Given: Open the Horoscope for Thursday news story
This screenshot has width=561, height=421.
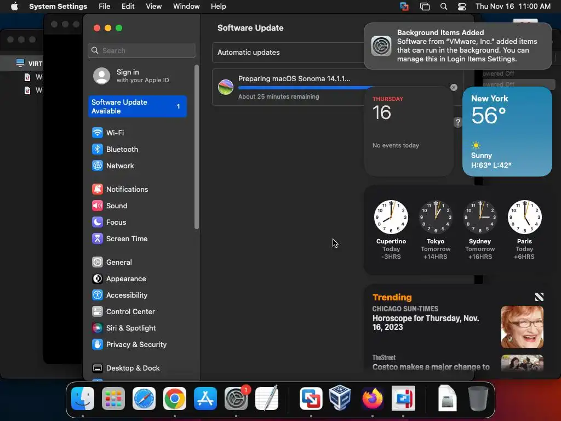Looking at the screenshot, I should [x=425, y=322].
